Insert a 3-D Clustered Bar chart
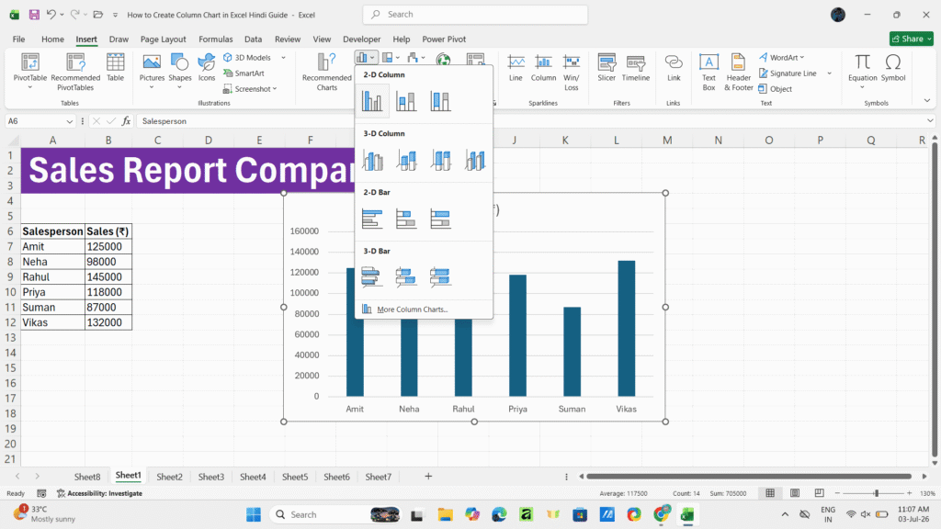Screen dimensions: 941x529 [x=372, y=277]
